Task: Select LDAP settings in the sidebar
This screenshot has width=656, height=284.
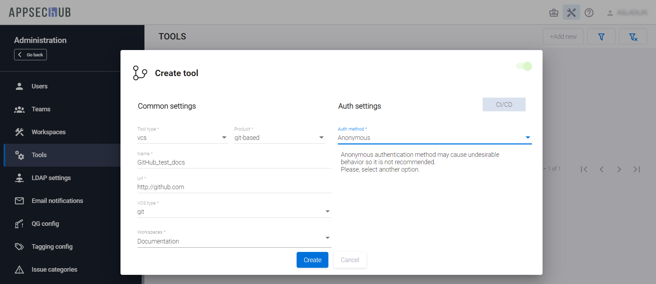Action: (x=51, y=178)
